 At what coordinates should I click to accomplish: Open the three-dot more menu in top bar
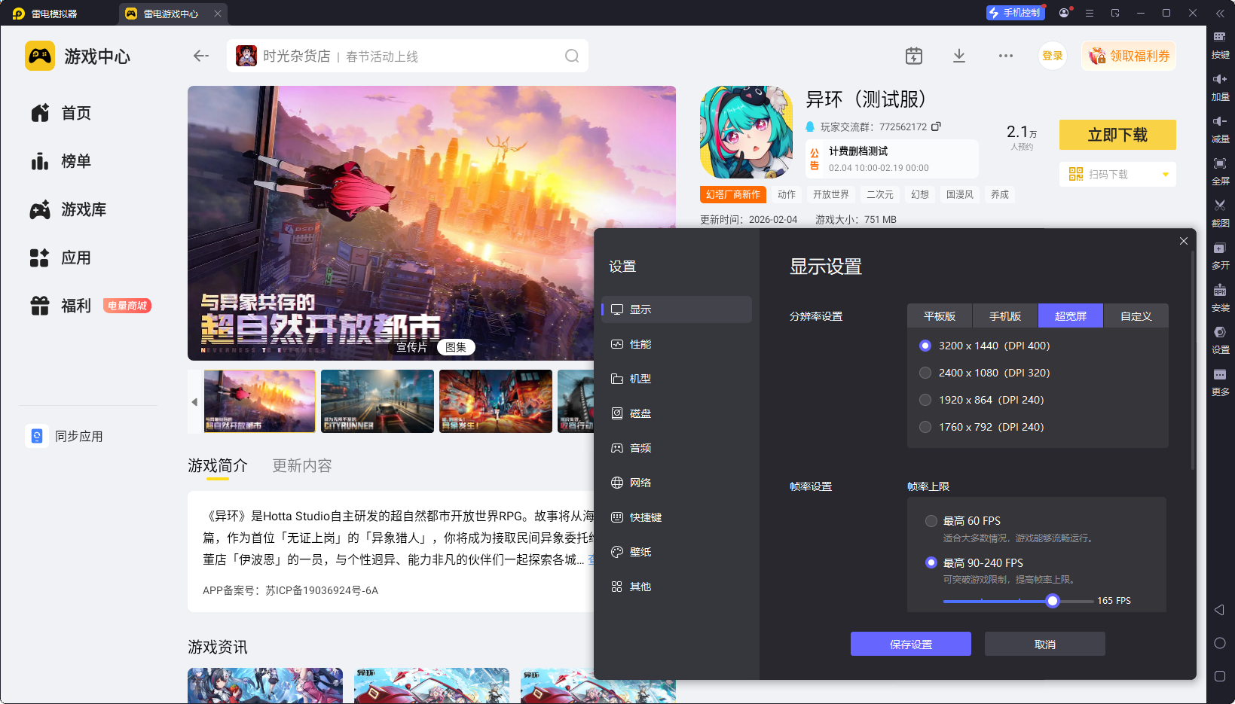1005,56
